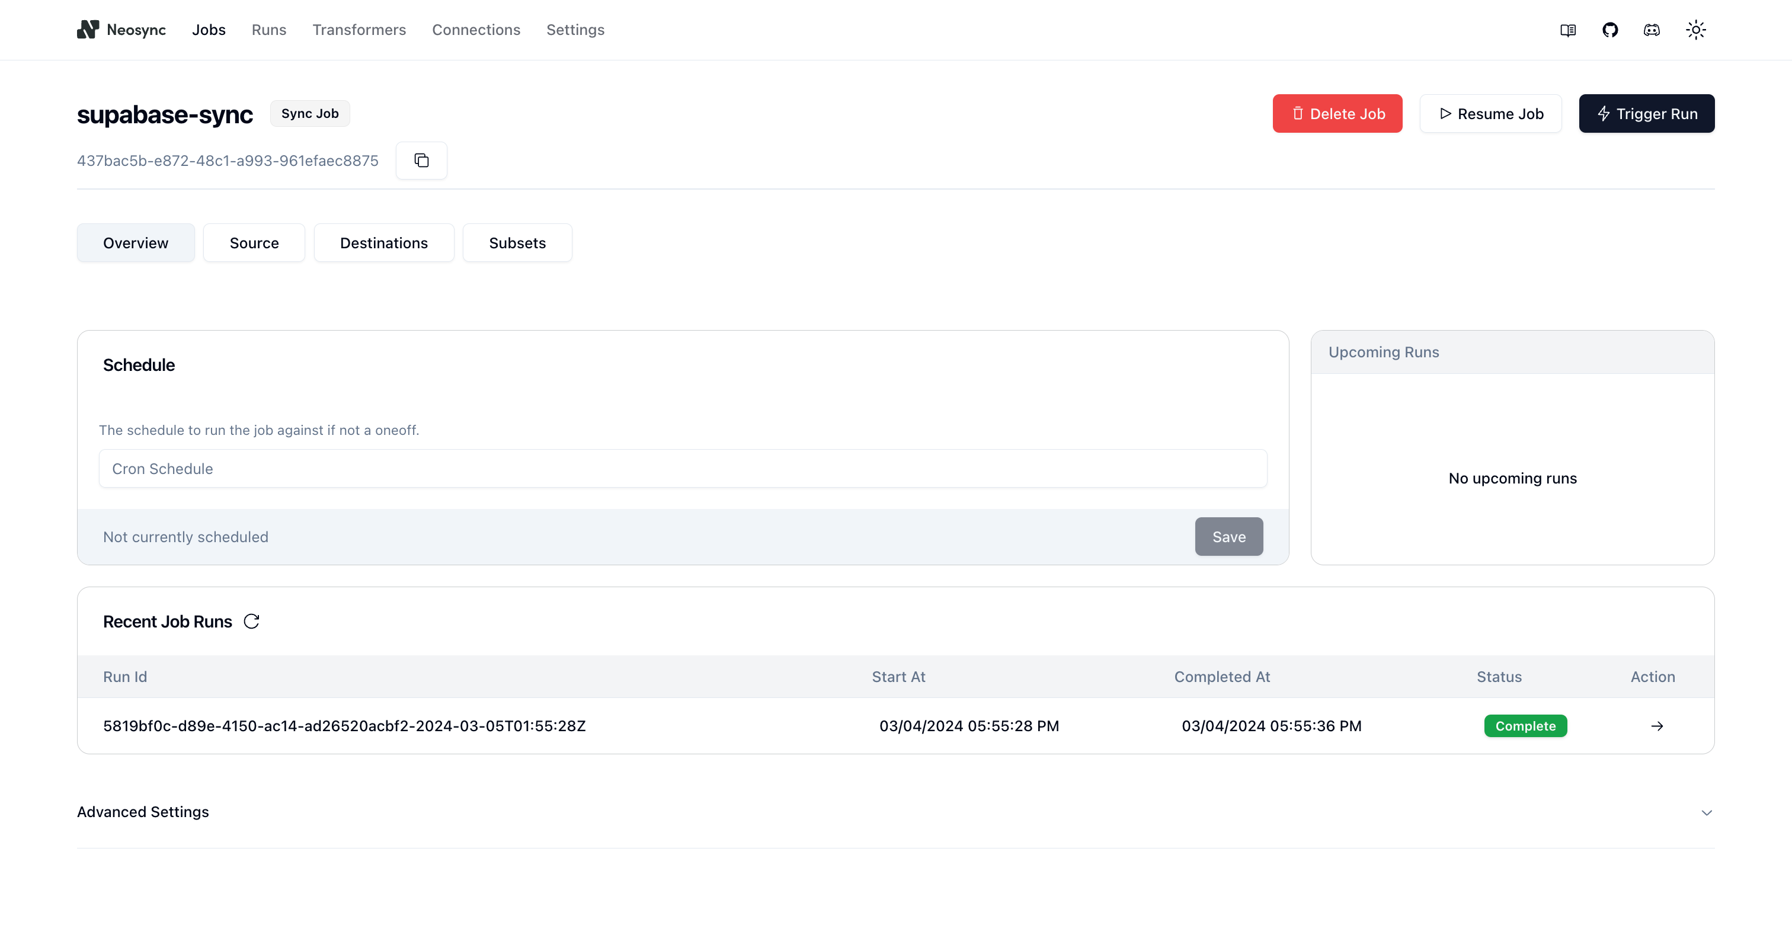Click the Trigger Run button
Screen dimensions: 1792x951
tap(1647, 113)
